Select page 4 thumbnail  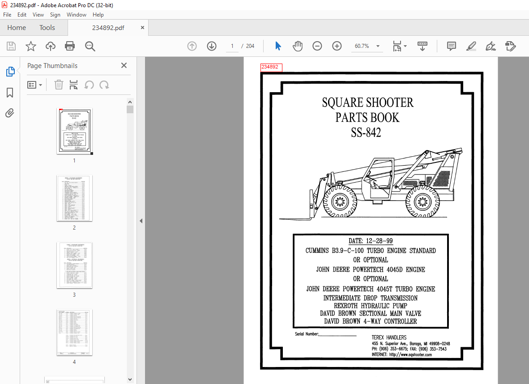coord(75,333)
